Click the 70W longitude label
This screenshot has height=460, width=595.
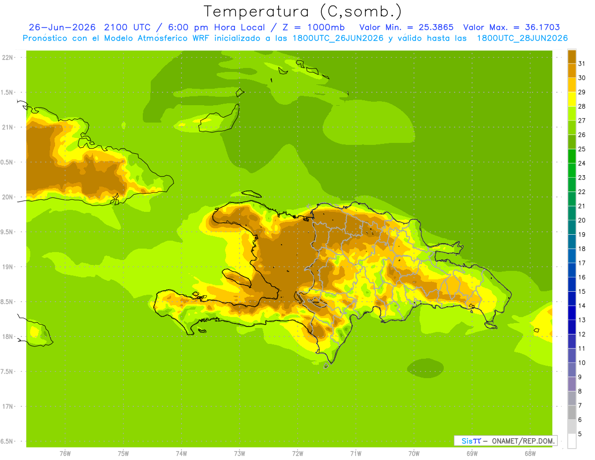coord(414,454)
